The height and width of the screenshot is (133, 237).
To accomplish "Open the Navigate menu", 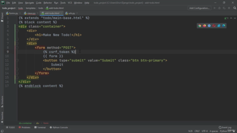I will click(x=30, y=3).
